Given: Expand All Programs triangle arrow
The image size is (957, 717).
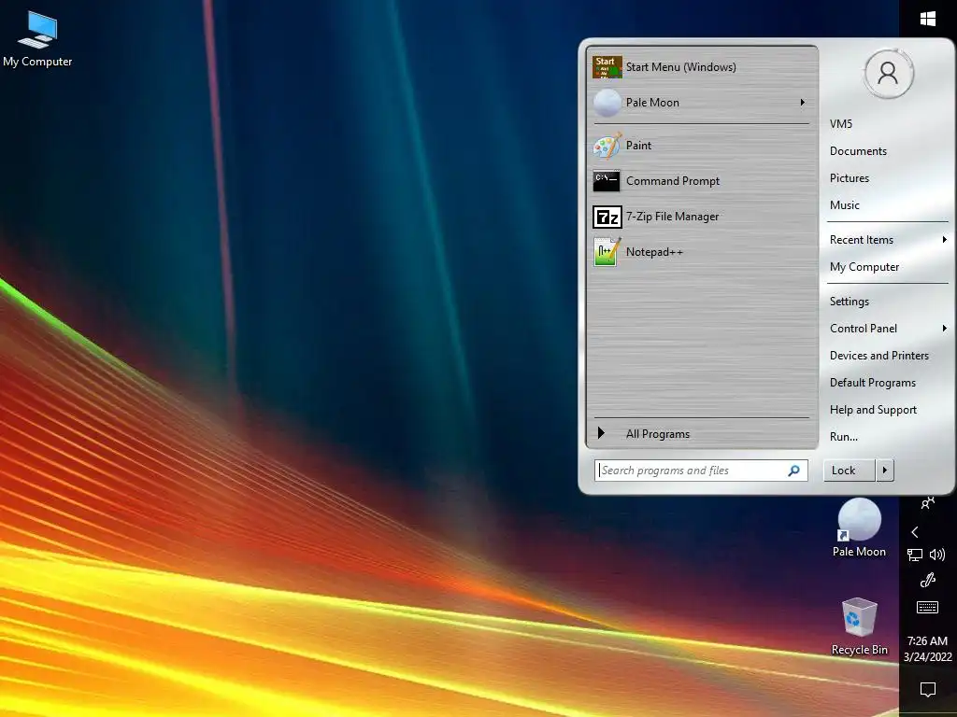Looking at the screenshot, I should click(601, 433).
